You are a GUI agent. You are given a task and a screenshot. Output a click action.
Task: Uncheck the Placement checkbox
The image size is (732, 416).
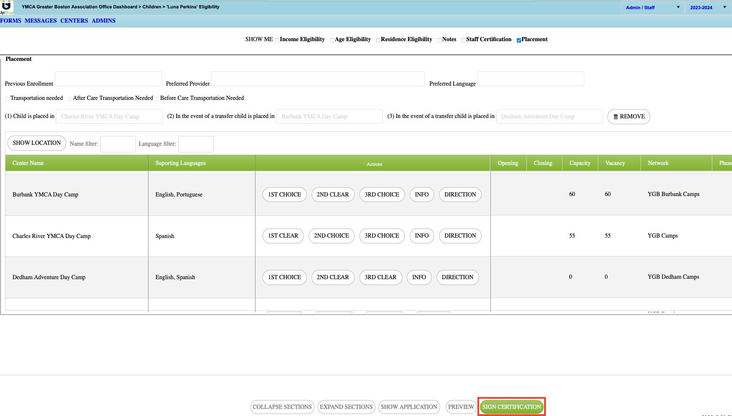[x=519, y=40]
